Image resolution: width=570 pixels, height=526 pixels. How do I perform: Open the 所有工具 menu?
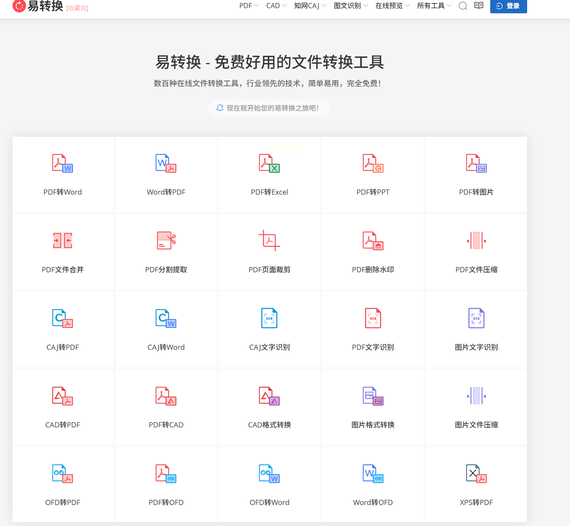point(434,6)
